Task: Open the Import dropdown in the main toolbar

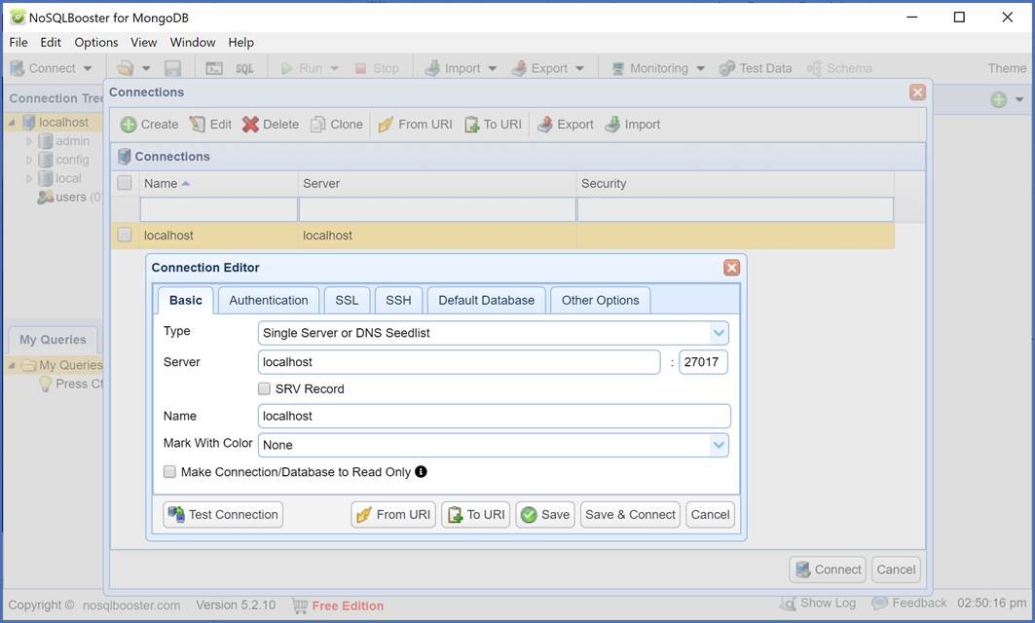Action: [493, 68]
